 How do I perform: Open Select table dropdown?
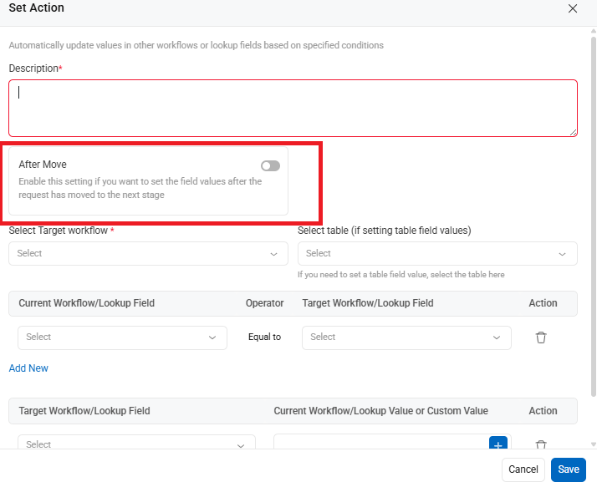click(x=437, y=253)
